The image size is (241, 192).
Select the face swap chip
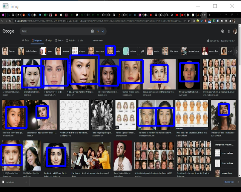point(97,51)
